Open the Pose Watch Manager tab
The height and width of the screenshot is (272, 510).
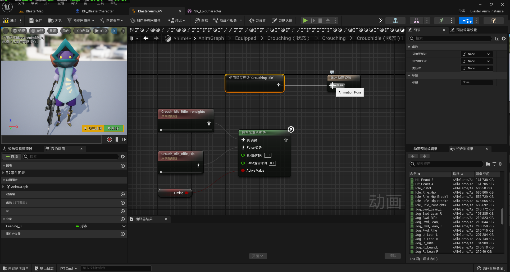click(x=20, y=149)
